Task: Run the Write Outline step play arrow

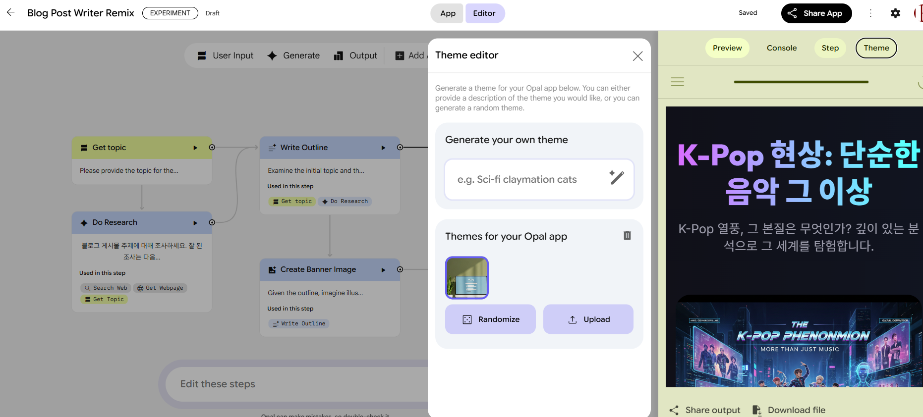Action: pos(383,148)
